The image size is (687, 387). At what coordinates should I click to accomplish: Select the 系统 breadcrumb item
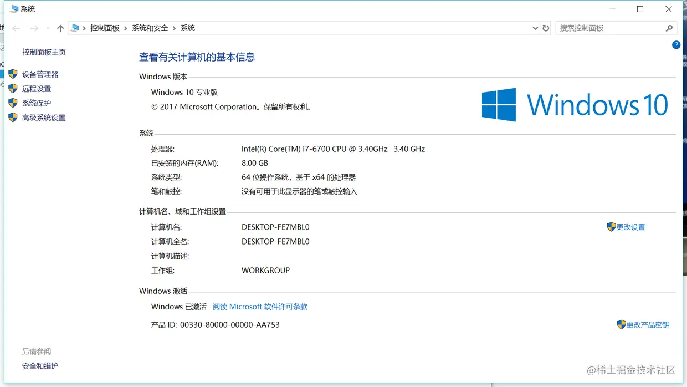[188, 28]
